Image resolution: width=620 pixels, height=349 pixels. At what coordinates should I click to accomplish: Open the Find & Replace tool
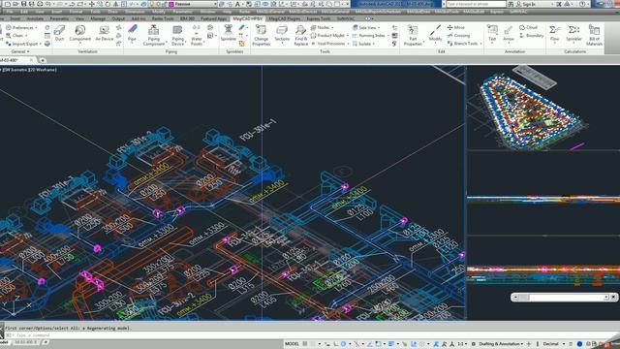pos(301,35)
